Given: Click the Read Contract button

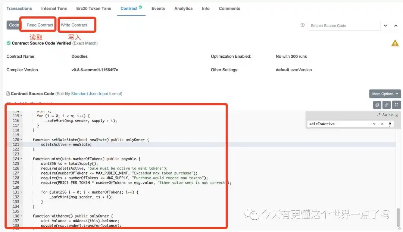Looking at the screenshot, I should (40, 25).
